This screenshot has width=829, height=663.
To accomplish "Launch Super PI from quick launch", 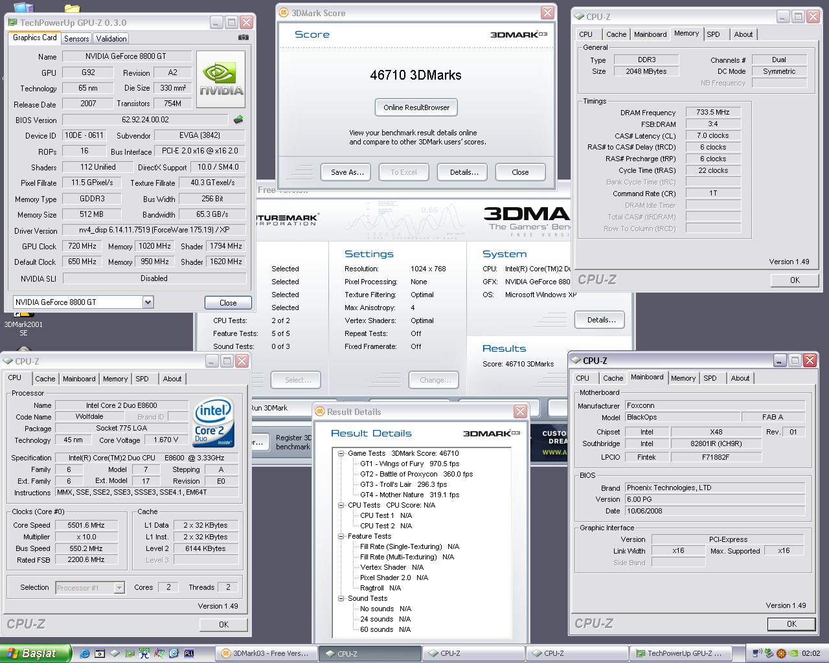I will [144, 653].
